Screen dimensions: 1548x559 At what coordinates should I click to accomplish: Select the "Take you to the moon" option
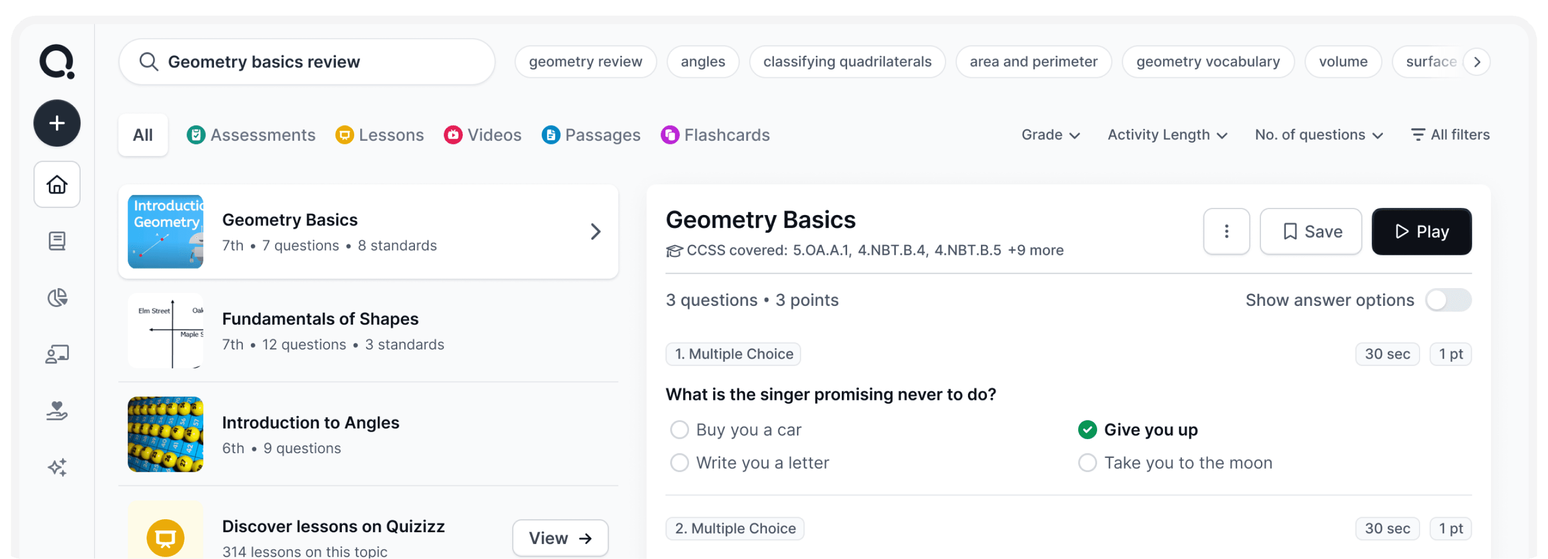coord(1088,463)
